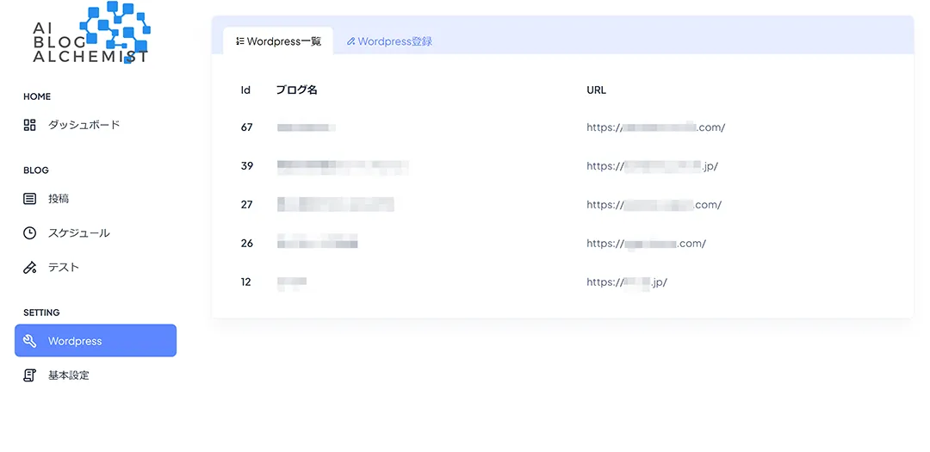Select the row with Id 12

click(246, 282)
